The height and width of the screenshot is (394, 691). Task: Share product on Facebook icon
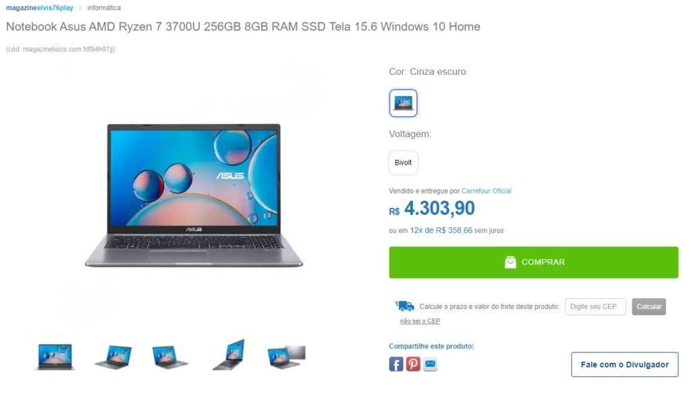(395, 364)
